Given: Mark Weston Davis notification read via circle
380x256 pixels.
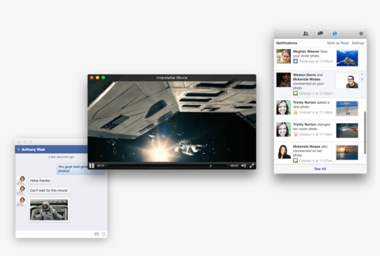Looking at the screenshot, I should pos(362,74).
